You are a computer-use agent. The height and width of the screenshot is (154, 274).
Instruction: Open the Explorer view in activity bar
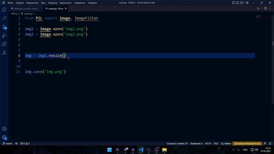point(4,9)
